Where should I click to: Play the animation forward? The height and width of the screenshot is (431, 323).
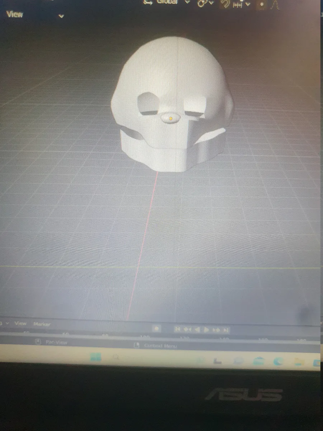coord(207,329)
